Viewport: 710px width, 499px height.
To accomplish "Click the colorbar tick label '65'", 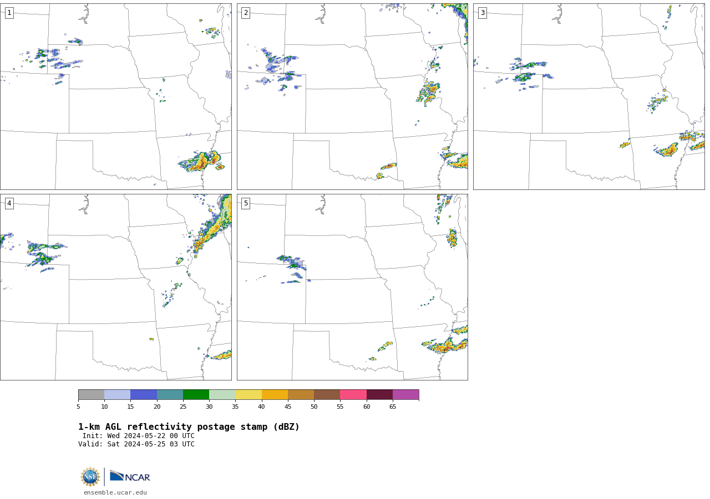I will [x=393, y=407].
